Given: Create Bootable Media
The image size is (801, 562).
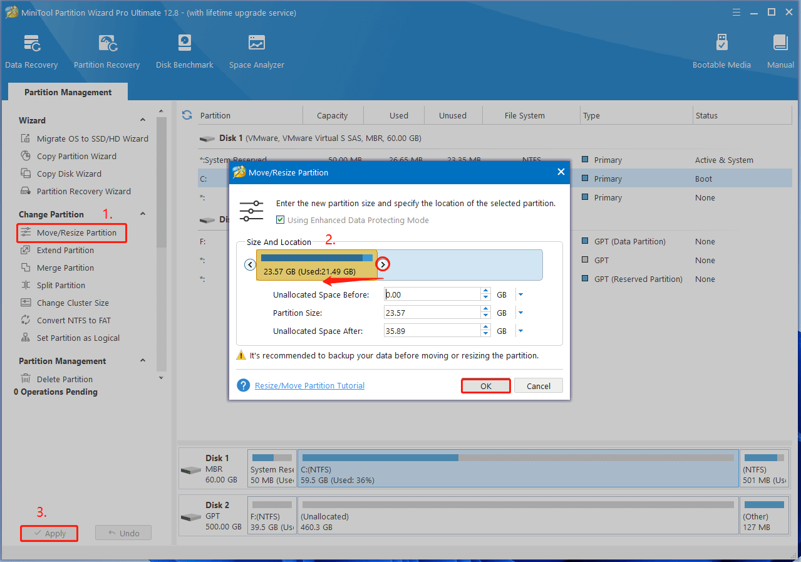Looking at the screenshot, I should coord(721,51).
